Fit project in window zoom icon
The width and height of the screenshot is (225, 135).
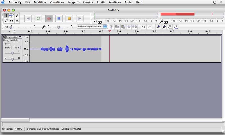click(x=175, y=27)
